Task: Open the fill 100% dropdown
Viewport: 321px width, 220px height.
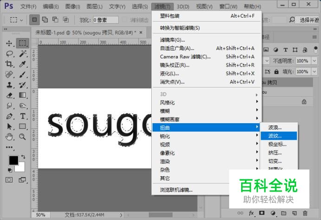Action: (x=314, y=72)
